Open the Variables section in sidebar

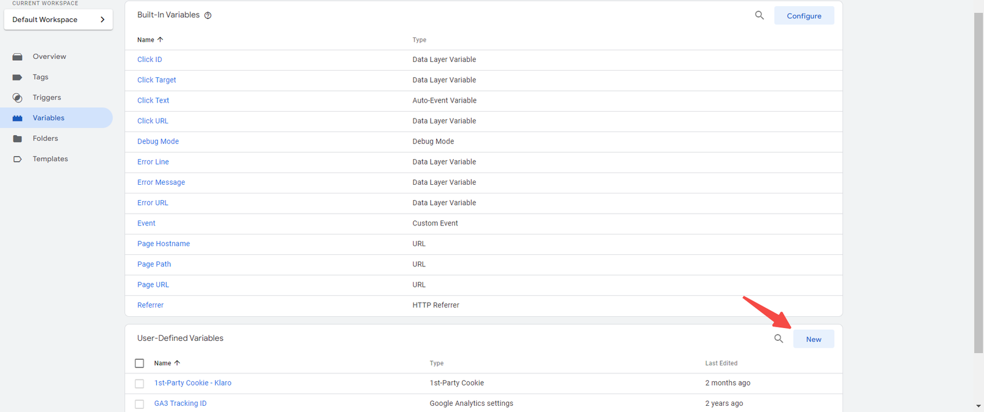pyautogui.click(x=49, y=118)
